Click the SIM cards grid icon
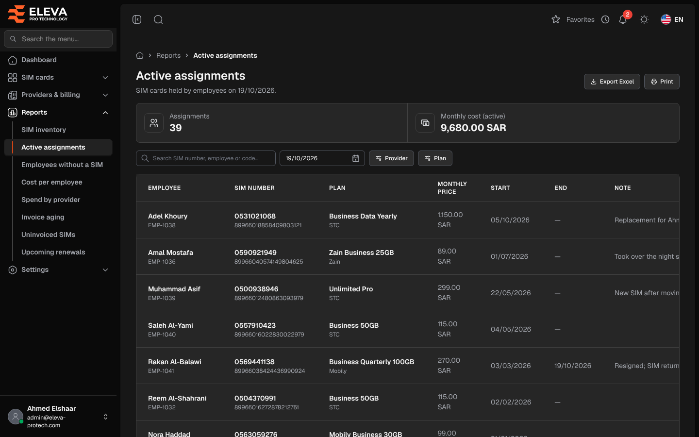The height and width of the screenshot is (437, 699). pyautogui.click(x=13, y=78)
